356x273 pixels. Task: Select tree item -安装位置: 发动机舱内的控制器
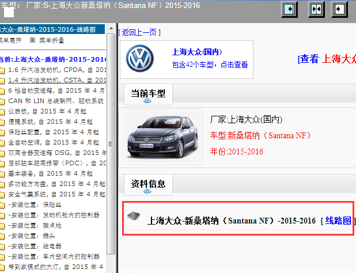tap(54, 215)
